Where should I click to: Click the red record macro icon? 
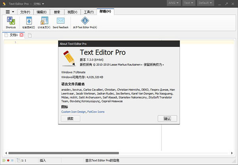[x=8, y=160]
